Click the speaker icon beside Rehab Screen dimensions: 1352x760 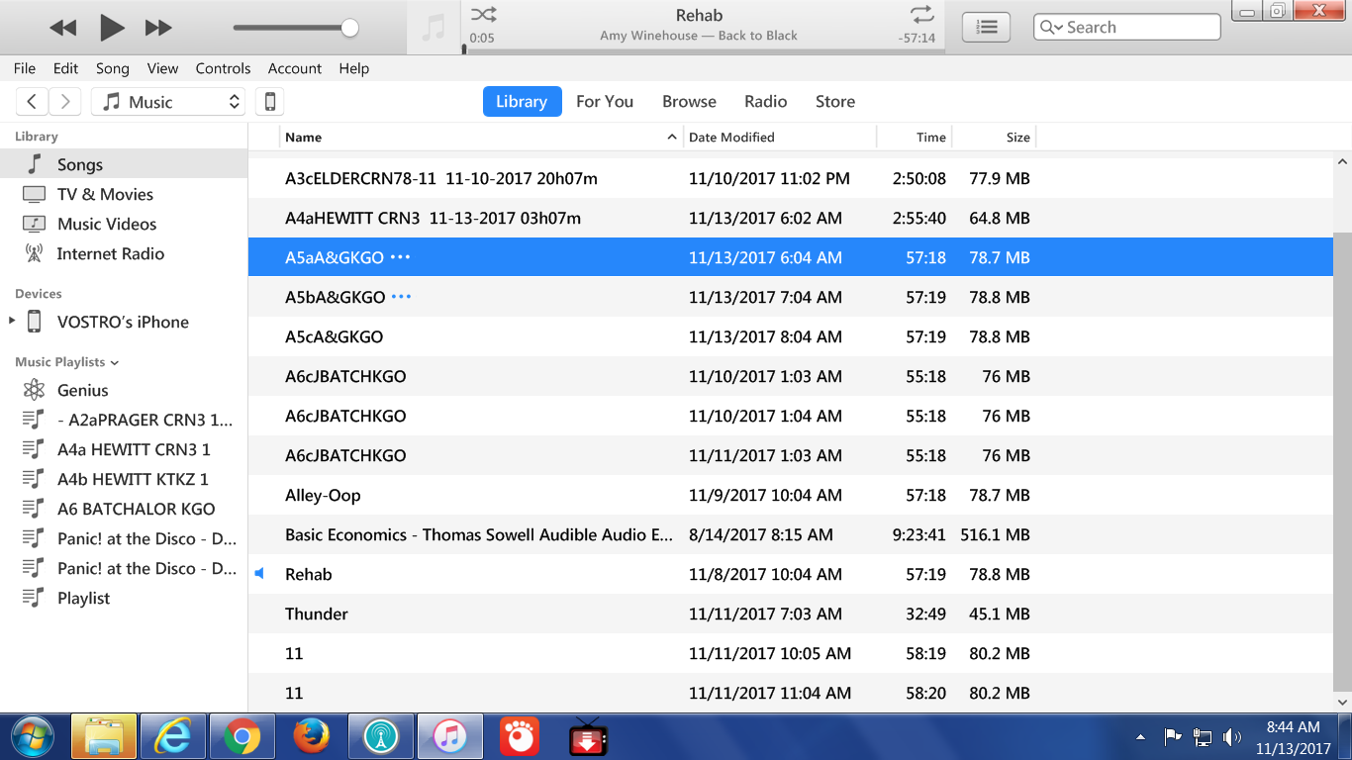click(x=259, y=574)
